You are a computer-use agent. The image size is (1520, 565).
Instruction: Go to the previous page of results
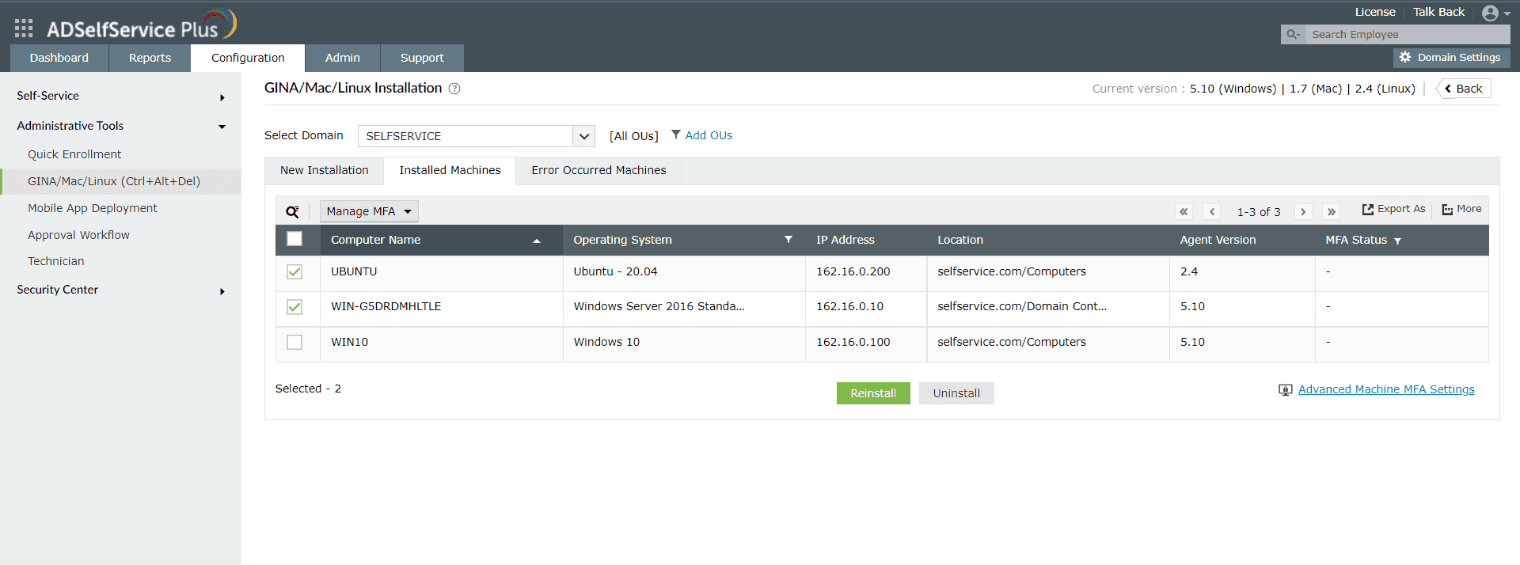click(x=1212, y=211)
